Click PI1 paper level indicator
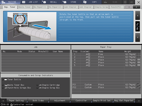The width and height of the screenshot is (142, 106). pyautogui.click(x=139, y=84)
